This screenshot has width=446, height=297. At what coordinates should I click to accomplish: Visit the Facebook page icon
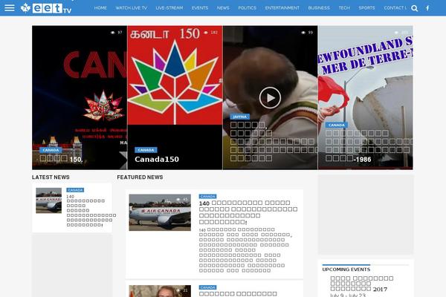click(427, 8)
